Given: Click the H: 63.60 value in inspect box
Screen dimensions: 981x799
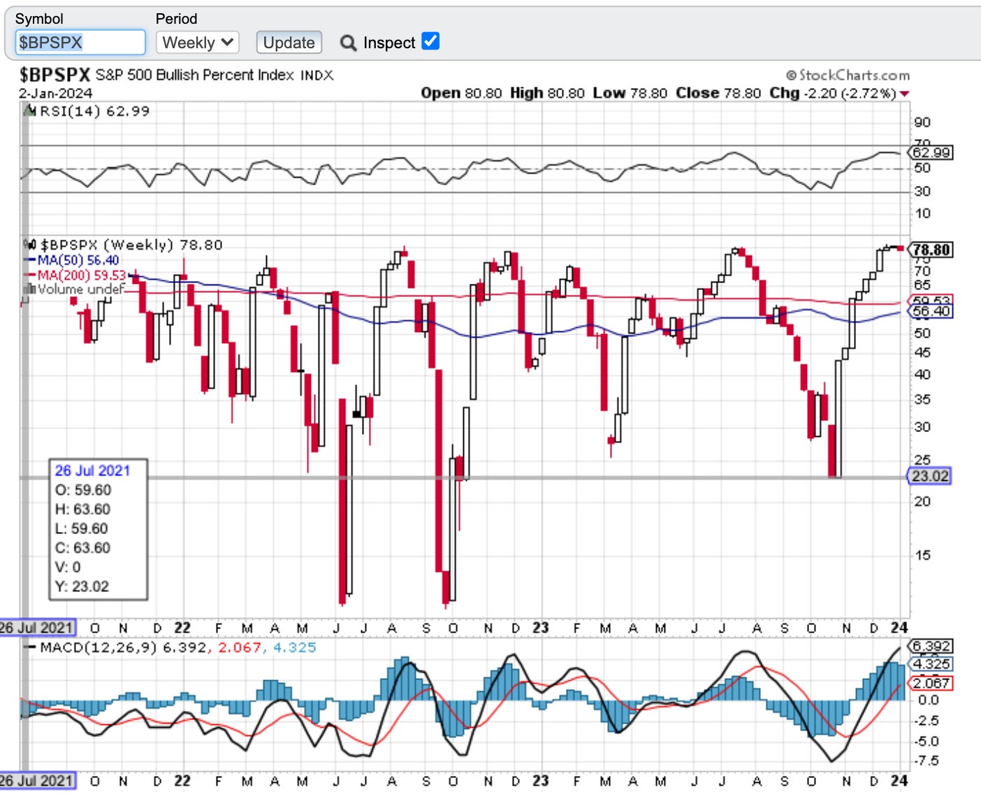Looking at the screenshot, I should [82, 509].
